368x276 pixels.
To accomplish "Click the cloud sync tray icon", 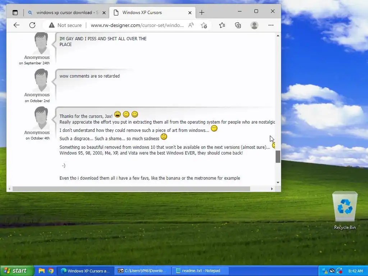I will coord(332,271).
